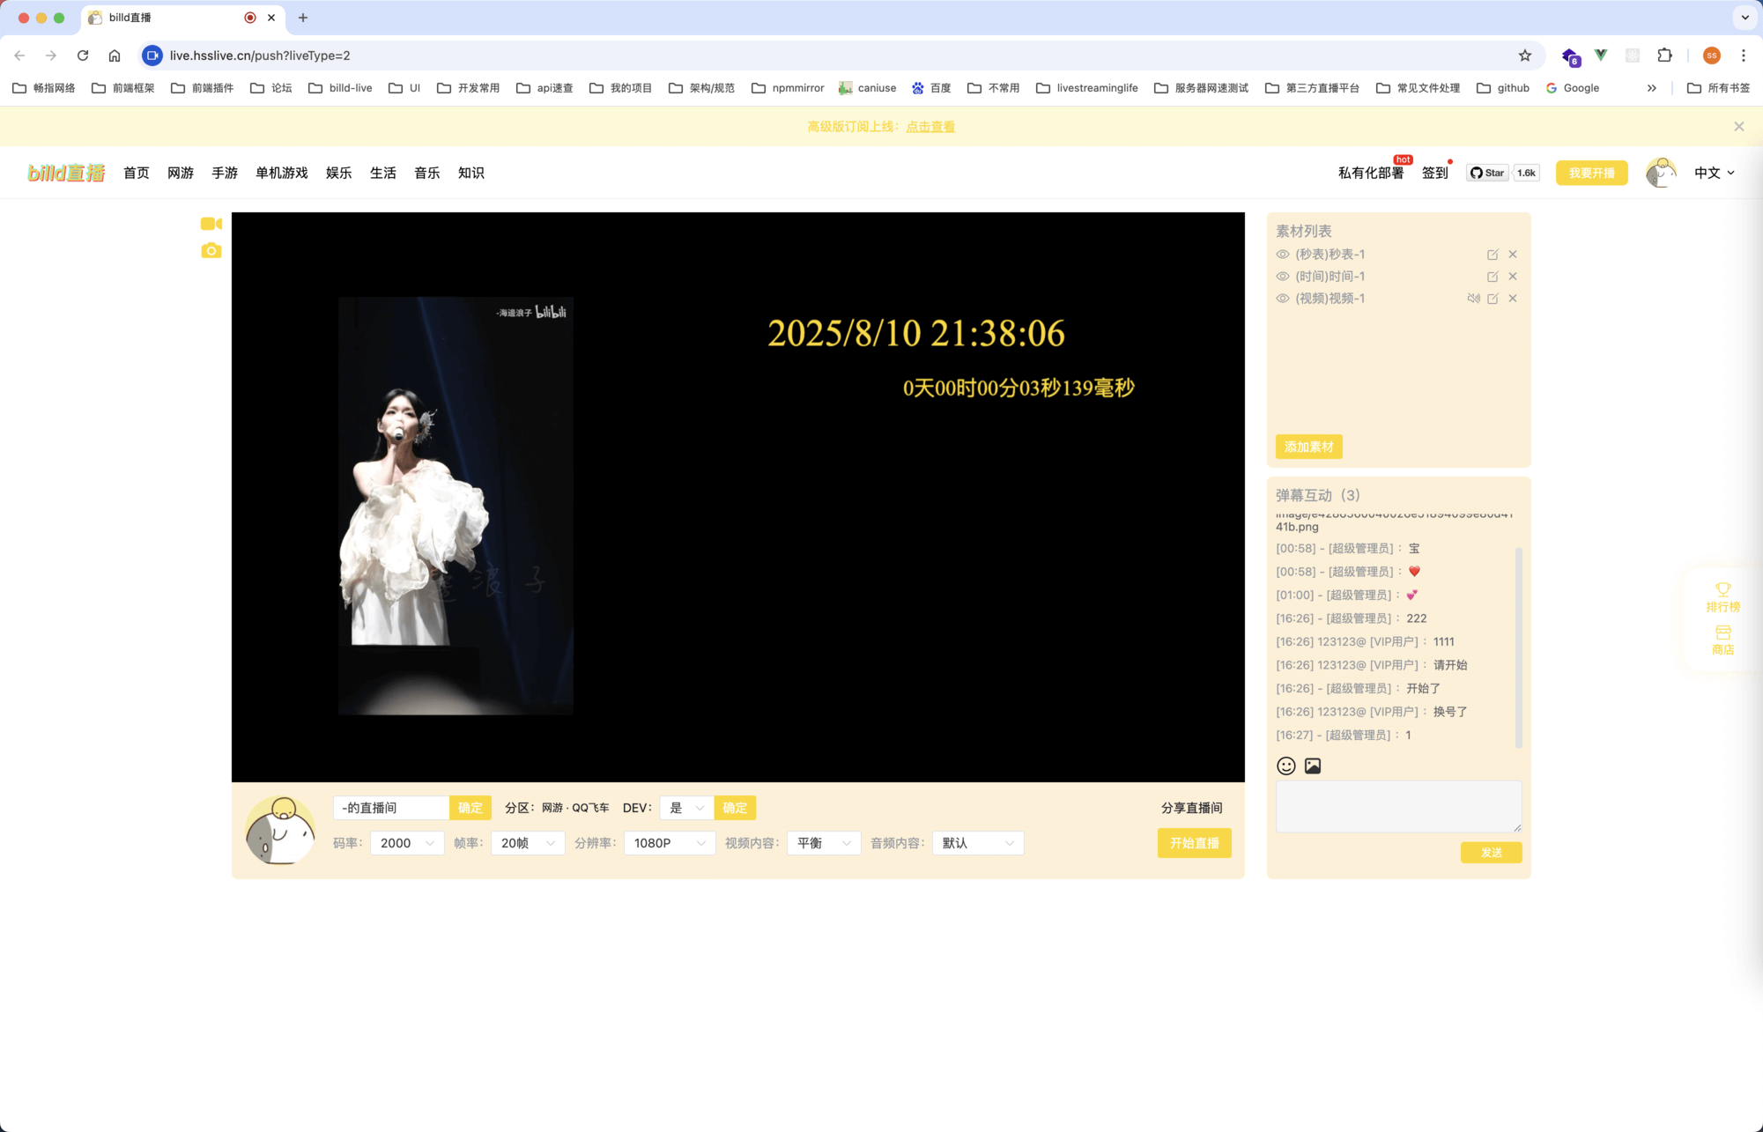Unmute the (视频)视频-1 material audio
Image resolution: width=1763 pixels, height=1132 pixels.
point(1473,299)
